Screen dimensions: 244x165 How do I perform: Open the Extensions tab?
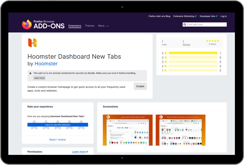click(x=75, y=26)
